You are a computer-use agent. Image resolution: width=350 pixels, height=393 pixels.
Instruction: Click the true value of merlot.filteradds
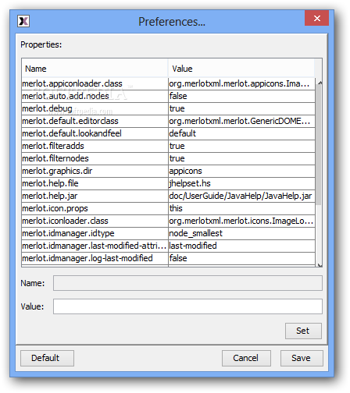241,146
